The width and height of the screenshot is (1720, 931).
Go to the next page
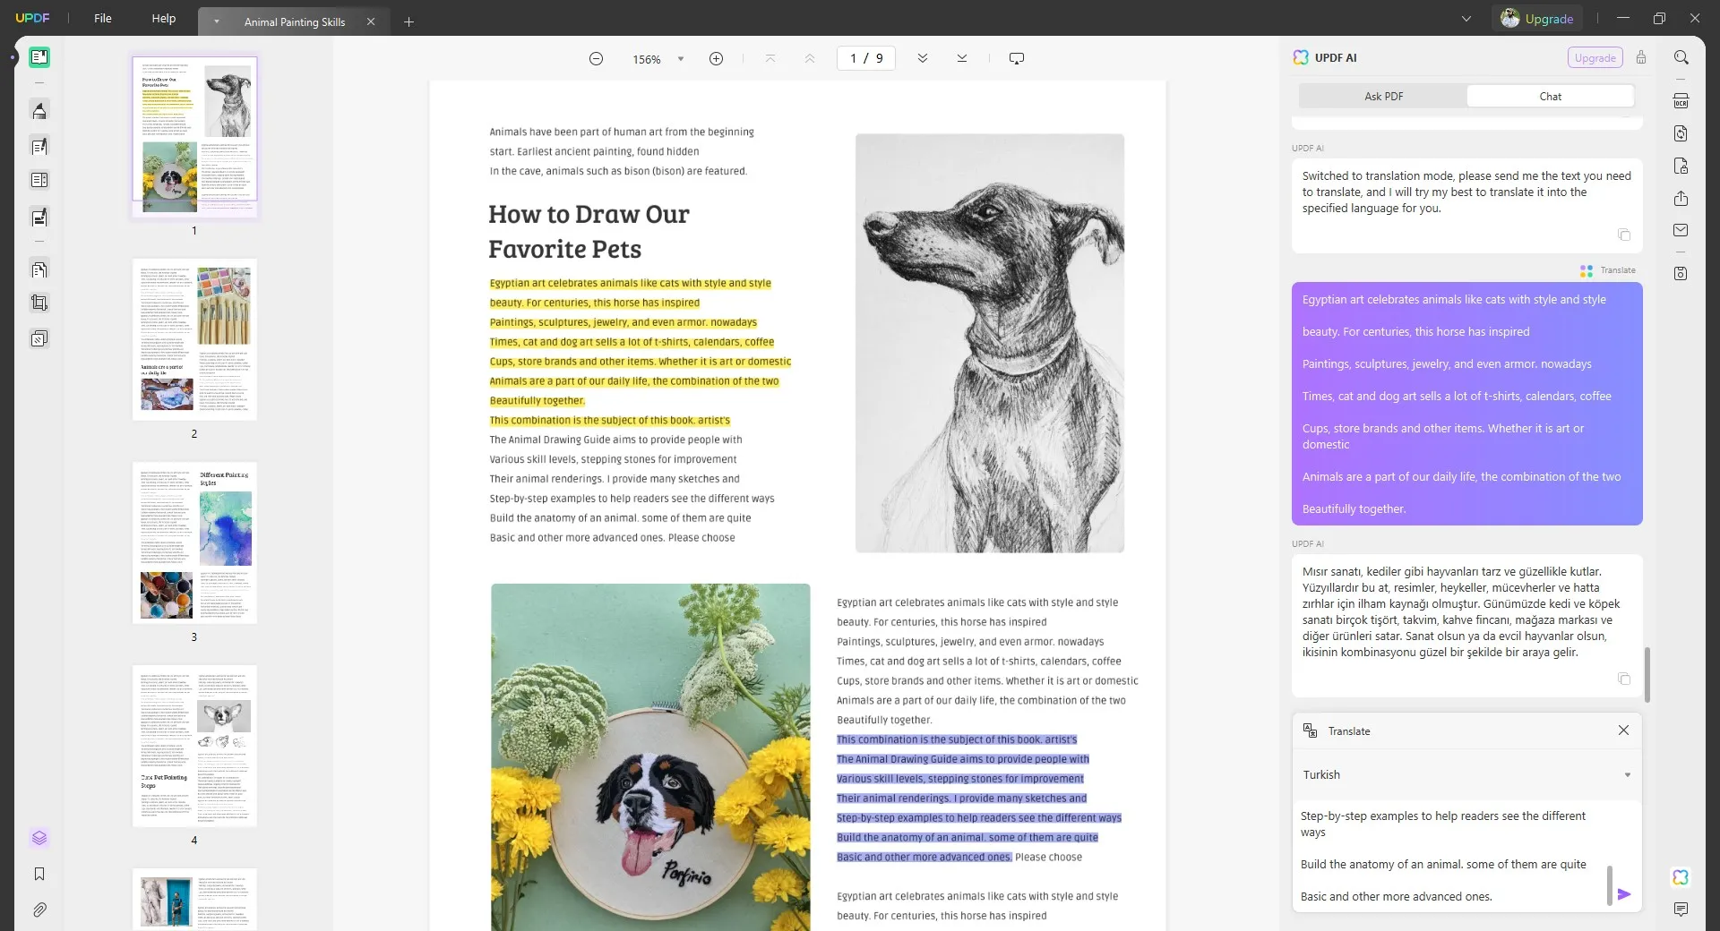[922, 58]
